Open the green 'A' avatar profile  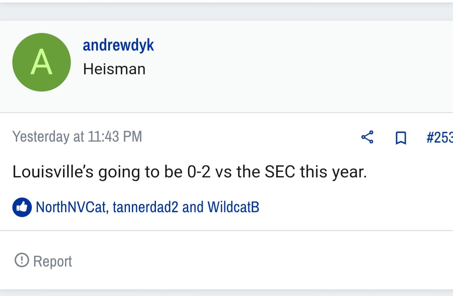pyautogui.click(x=42, y=62)
